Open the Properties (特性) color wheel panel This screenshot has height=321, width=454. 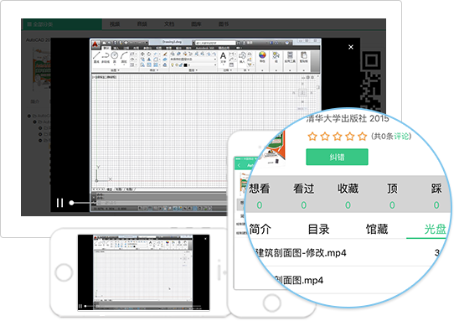point(262,57)
